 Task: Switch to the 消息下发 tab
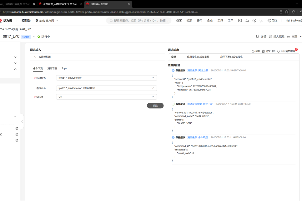coord(52,68)
